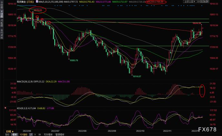This screenshot has height=136, width=222.
Task: Click the MA100:1720.10 value
Action: [x=137, y=2]
